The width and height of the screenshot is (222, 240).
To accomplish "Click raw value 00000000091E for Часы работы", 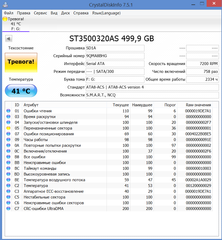I will point(198,140).
